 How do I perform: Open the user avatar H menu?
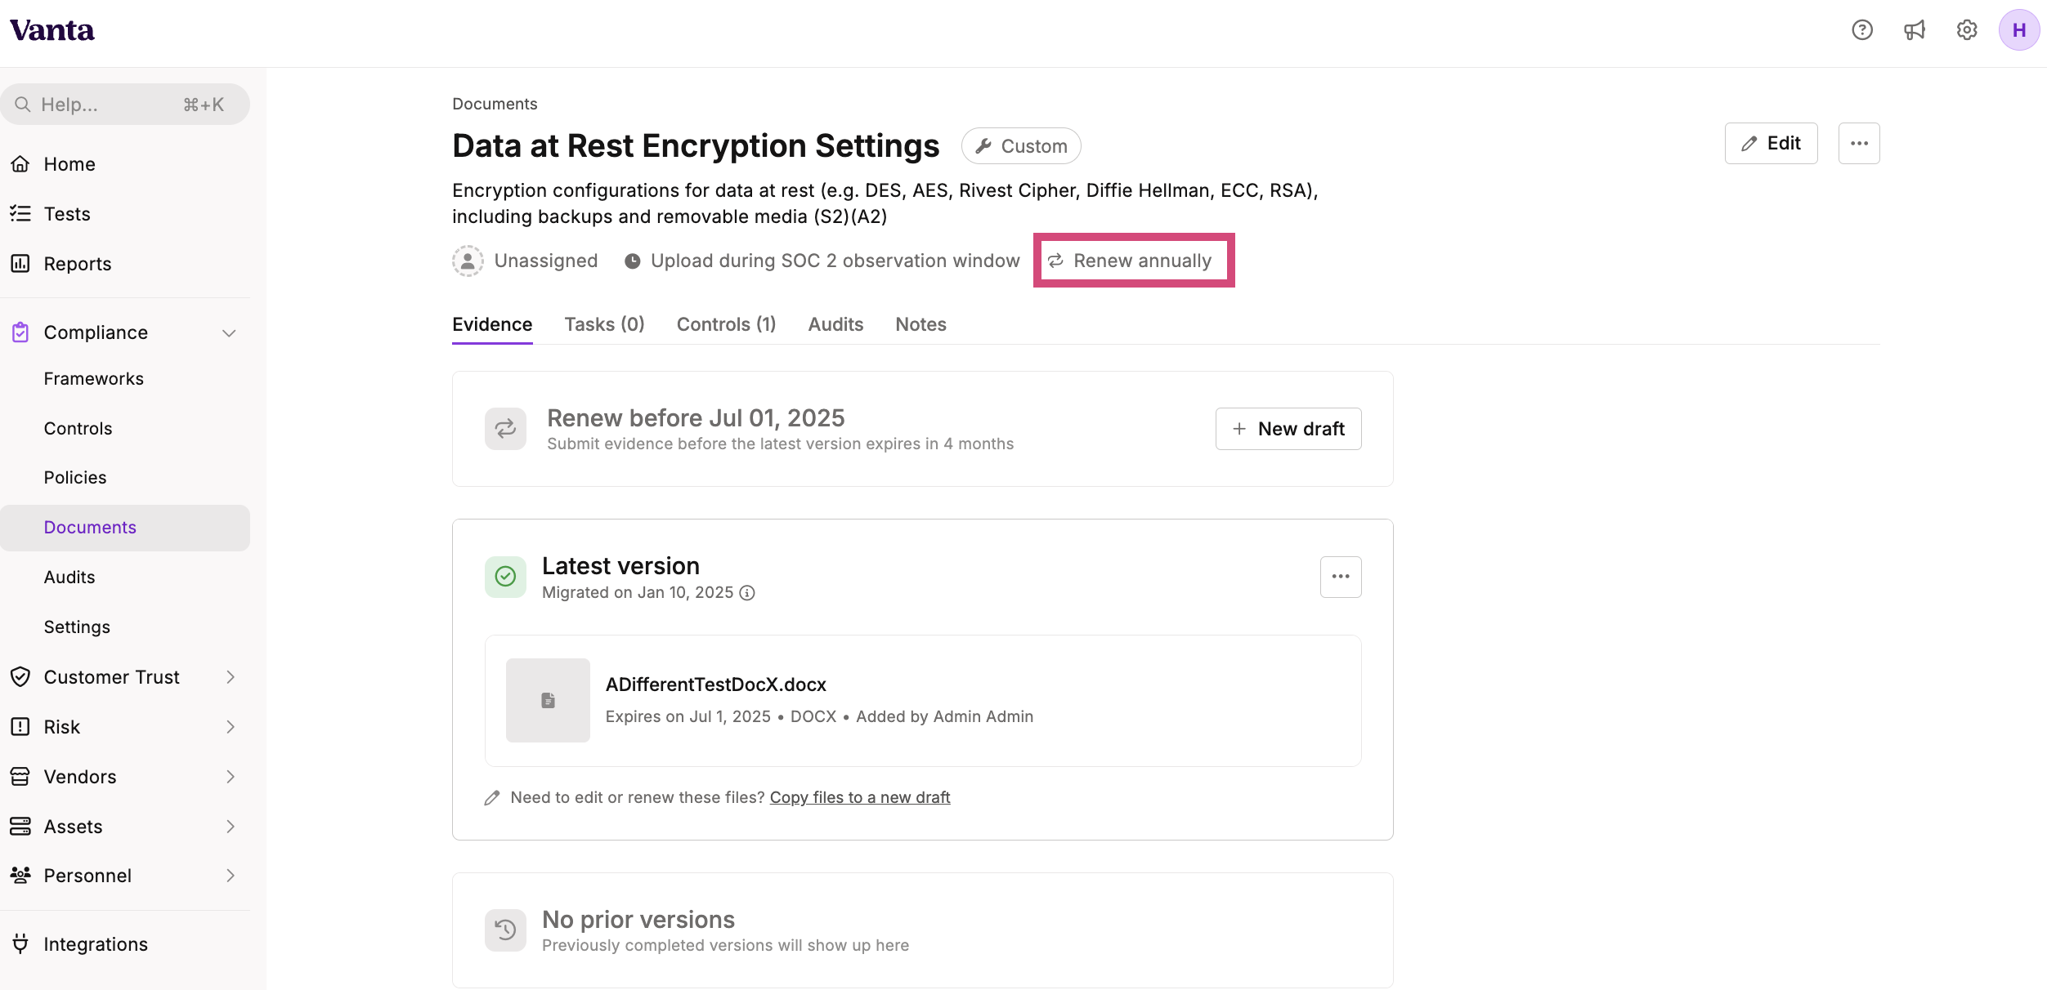coord(2019,30)
